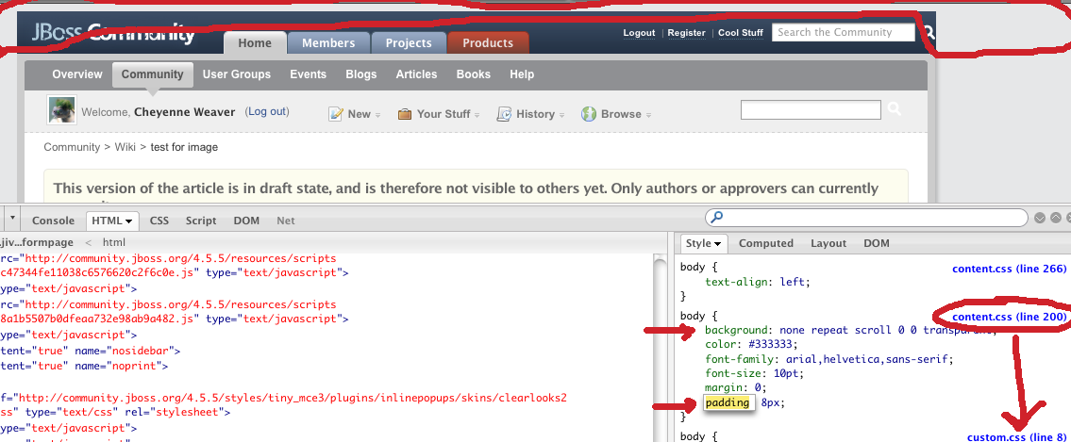Click the History clock icon
This screenshot has height=442, width=1071.
click(x=504, y=114)
